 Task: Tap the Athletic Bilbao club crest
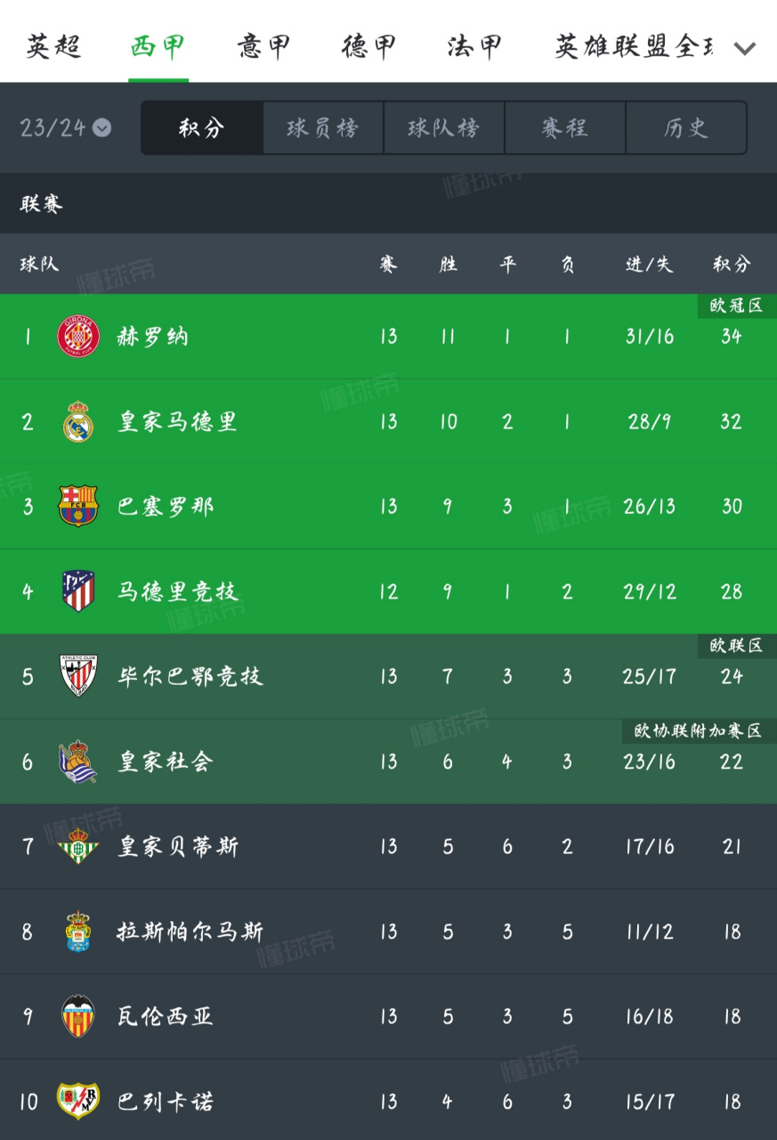[78, 676]
